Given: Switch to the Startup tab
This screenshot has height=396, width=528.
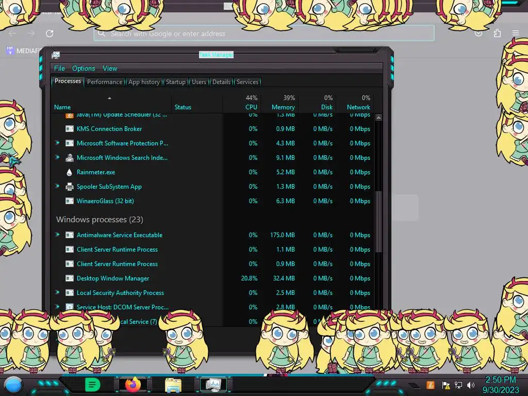Looking at the screenshot, I should coord(175,82).
